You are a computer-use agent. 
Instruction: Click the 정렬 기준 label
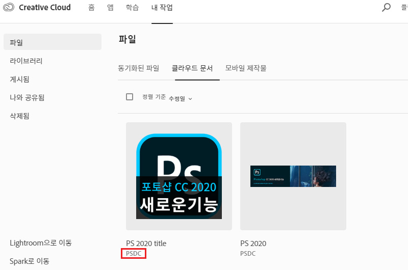click(x=154, y=97)
